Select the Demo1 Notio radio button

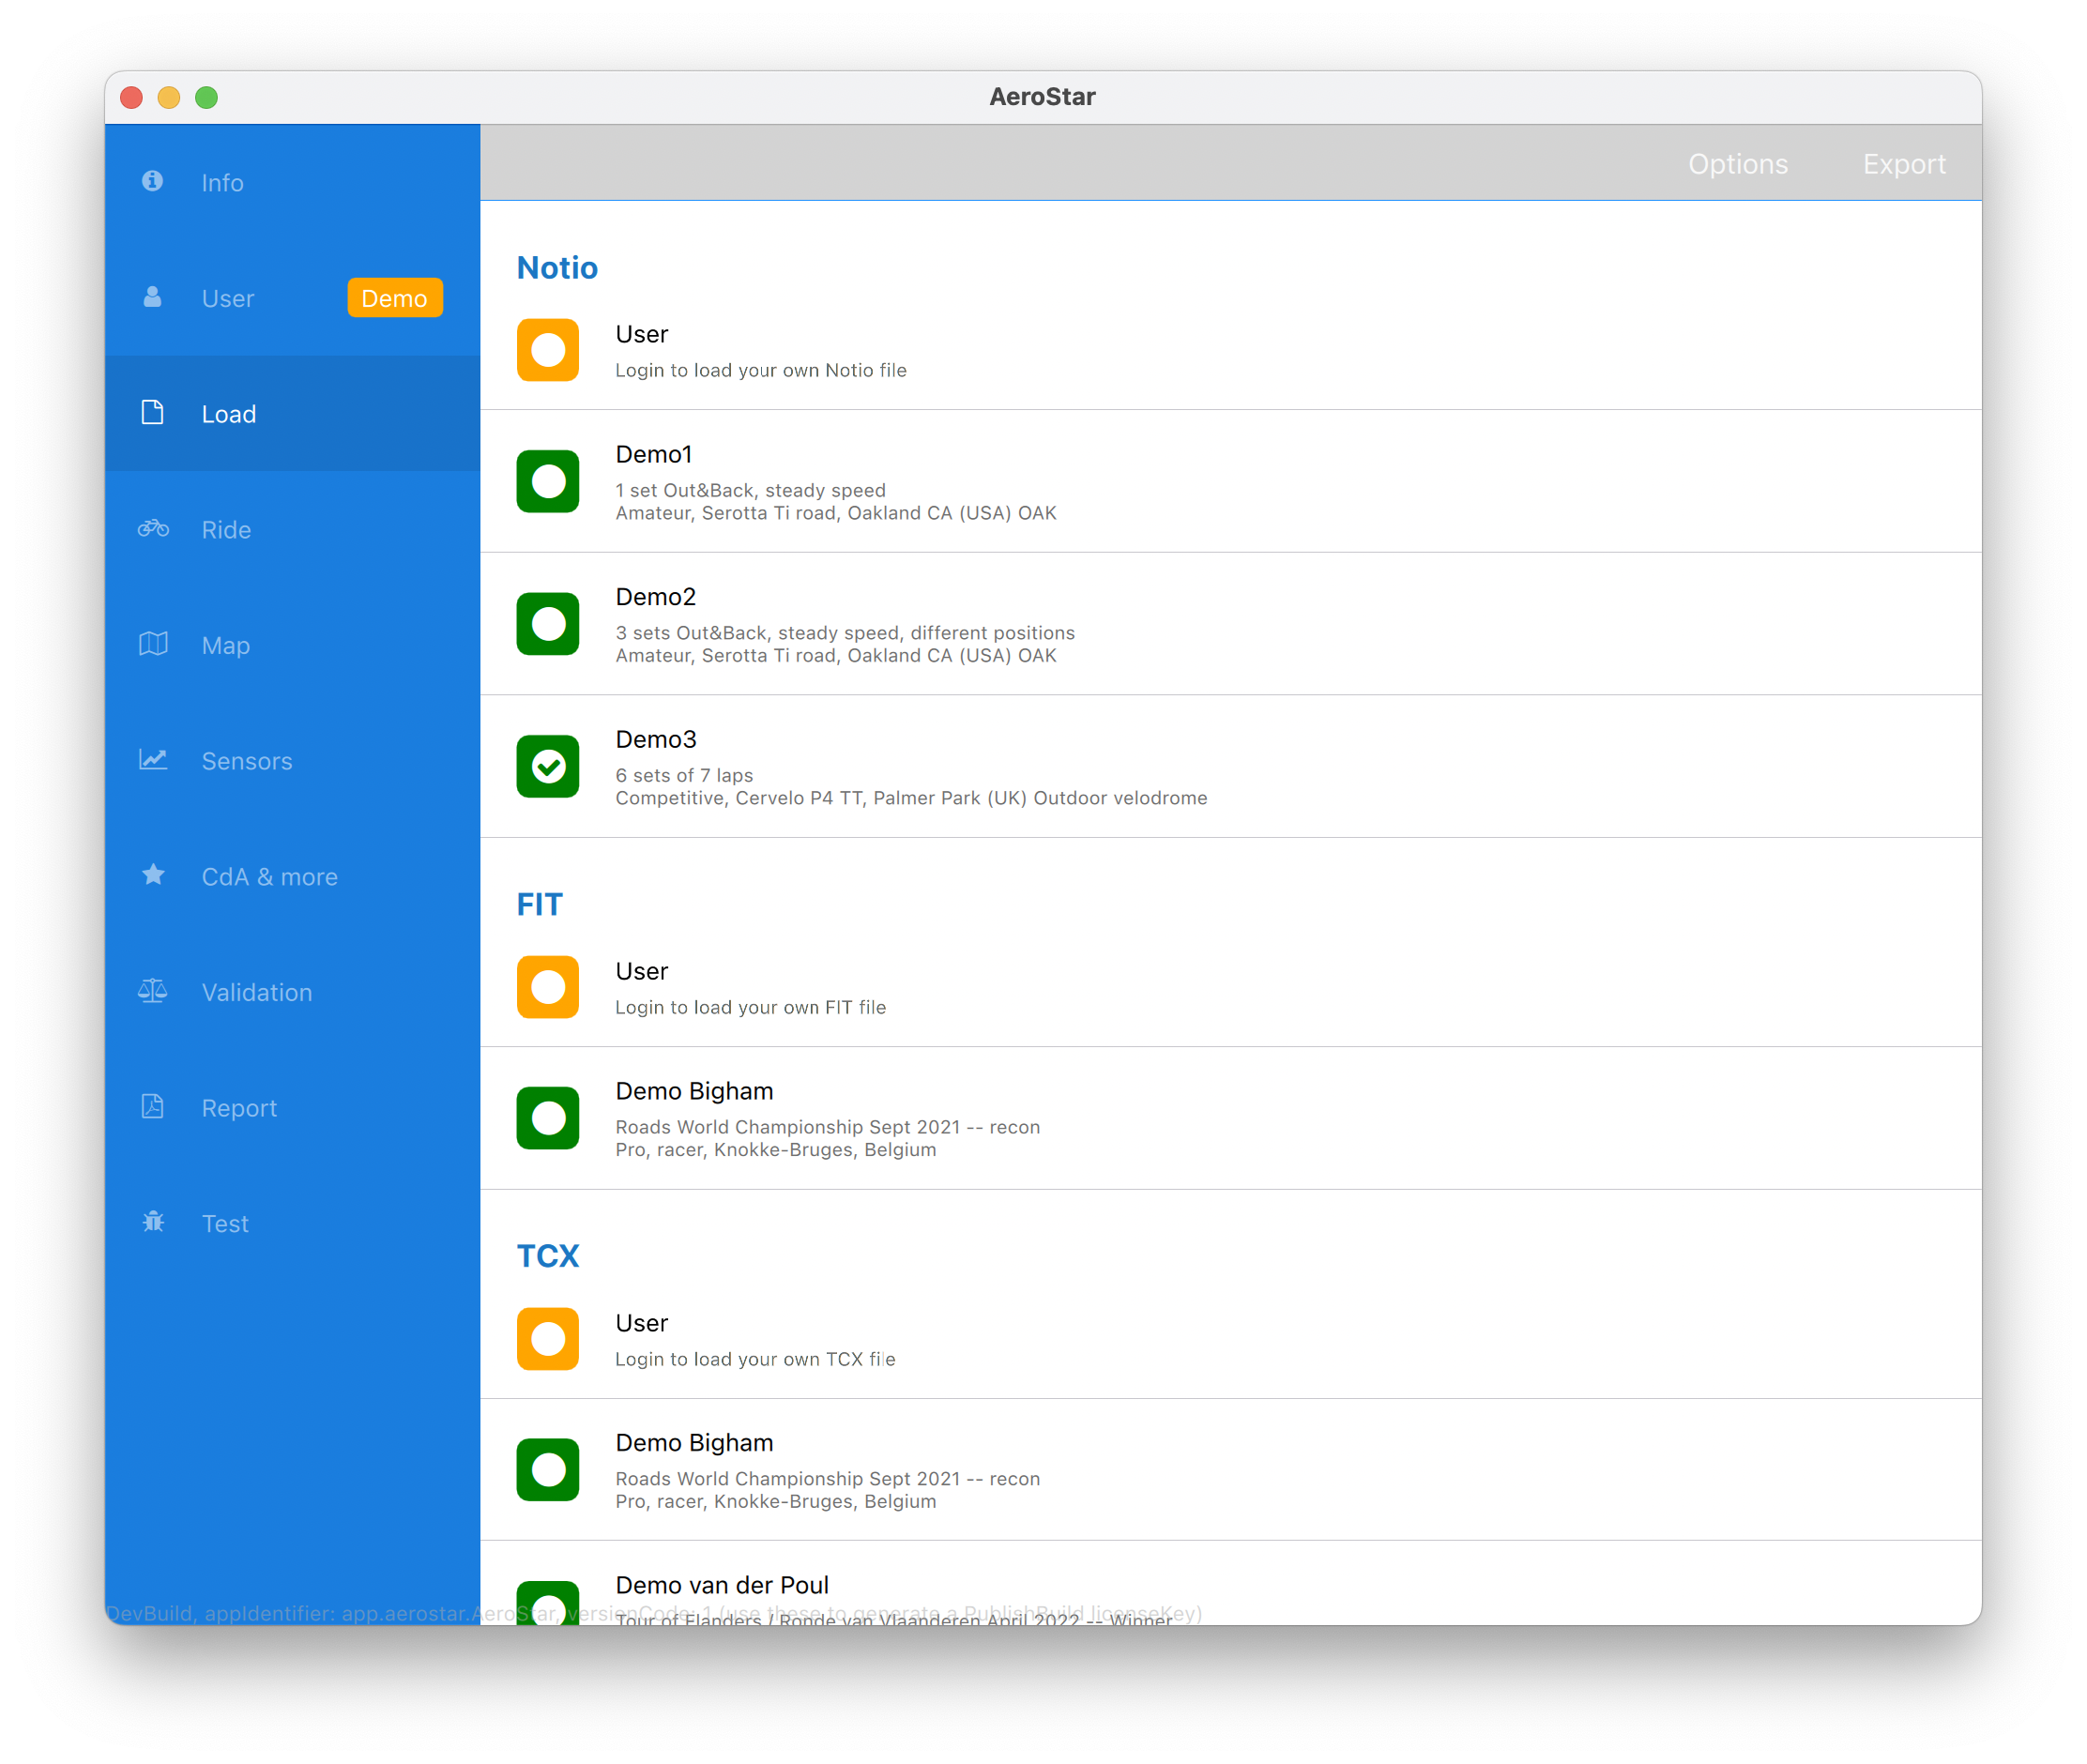[547, 481]
